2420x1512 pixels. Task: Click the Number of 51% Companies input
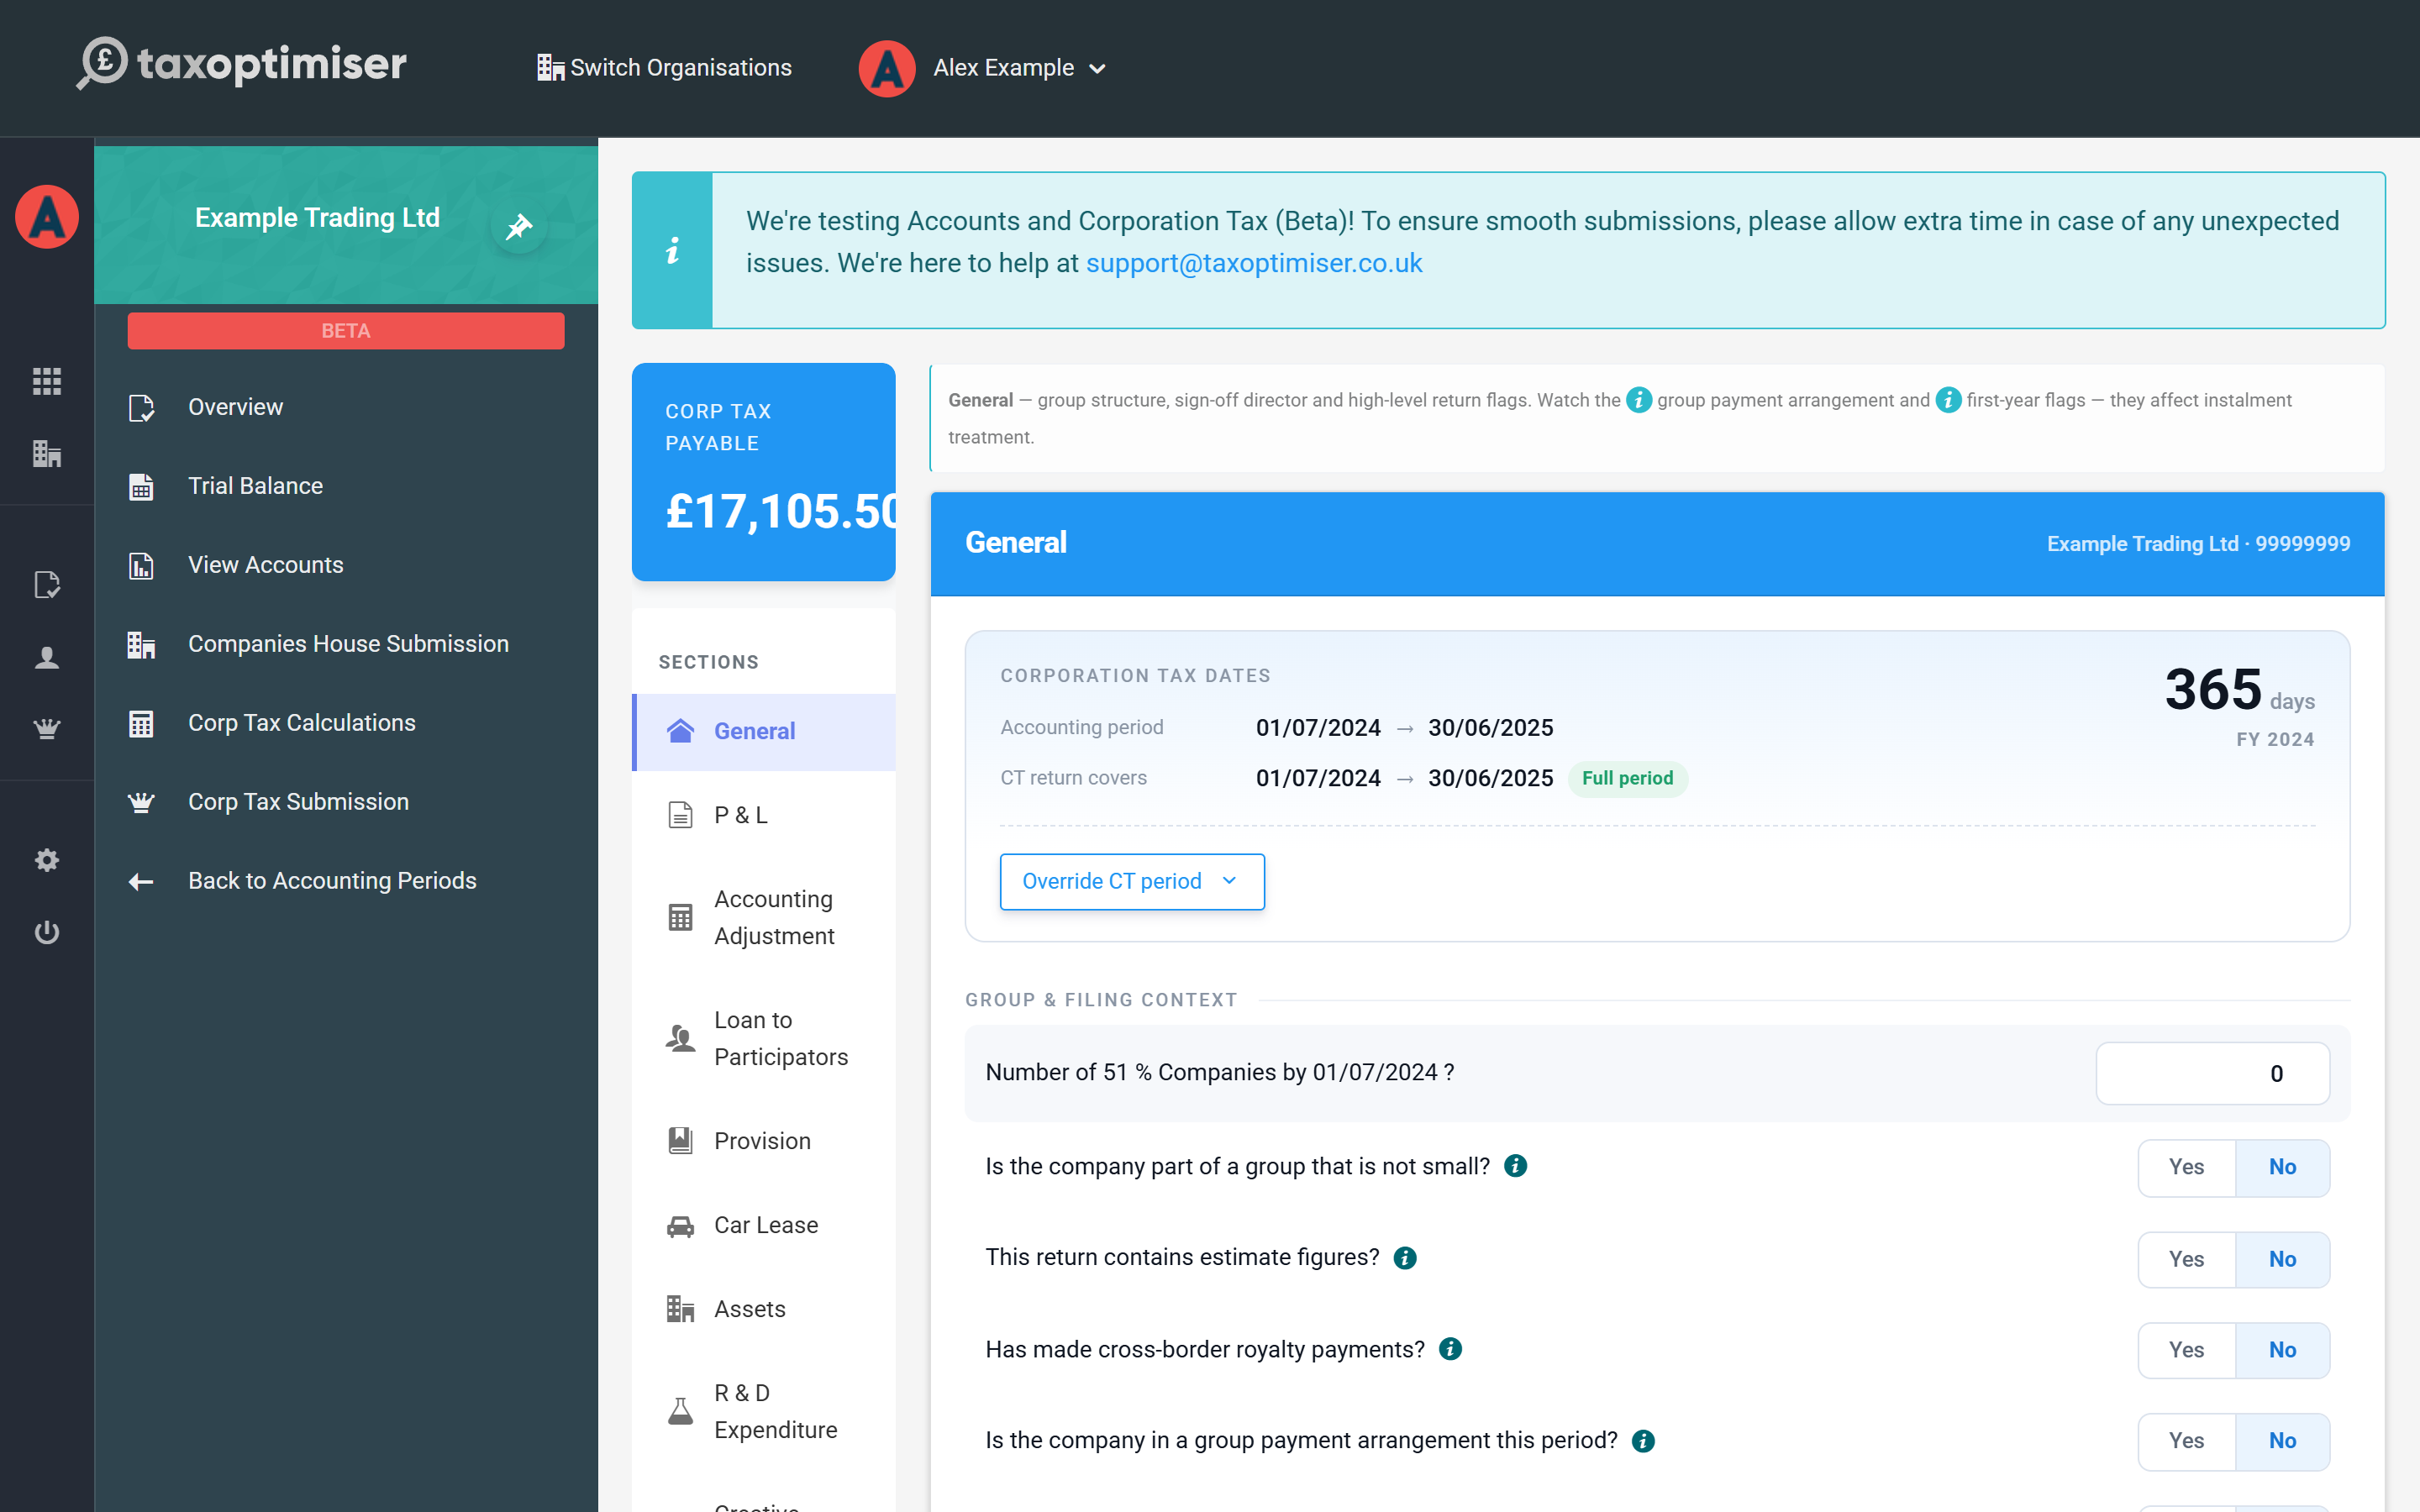[2212, 1073]
